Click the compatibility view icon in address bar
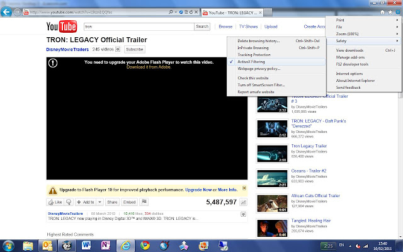 click(x=186, y=12)
